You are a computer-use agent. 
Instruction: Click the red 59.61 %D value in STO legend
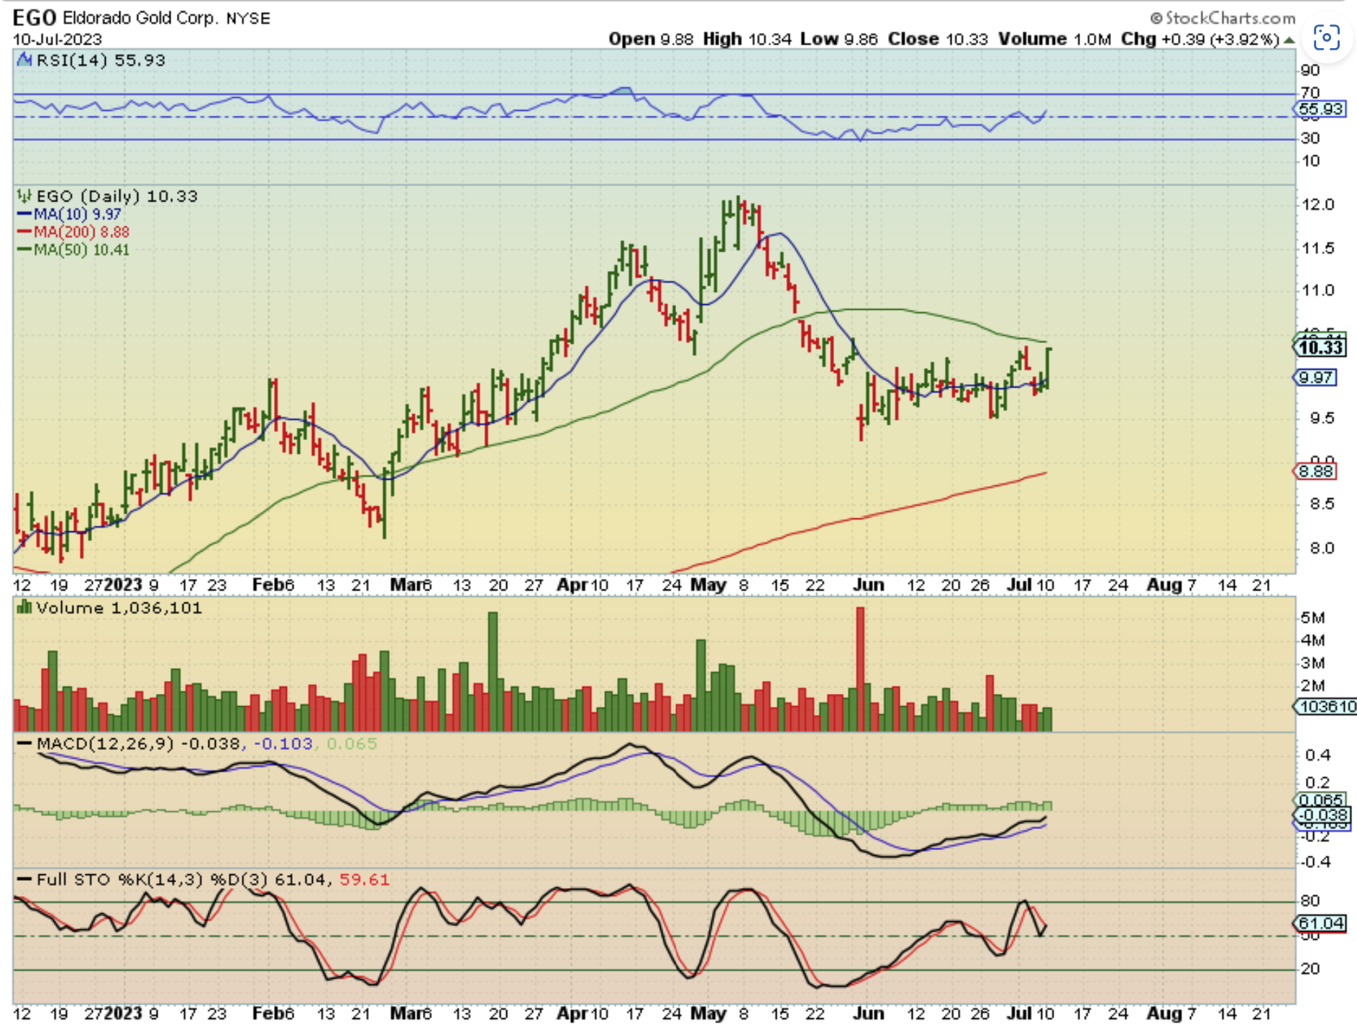tap(364, 879)
